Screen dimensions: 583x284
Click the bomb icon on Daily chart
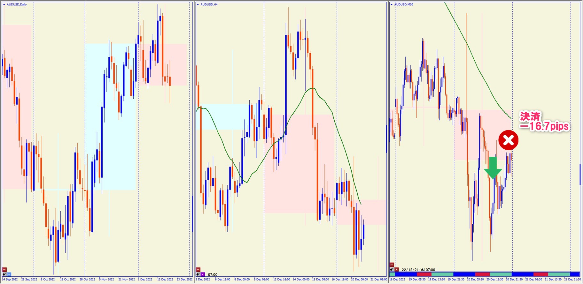click(x=4, y=274)
